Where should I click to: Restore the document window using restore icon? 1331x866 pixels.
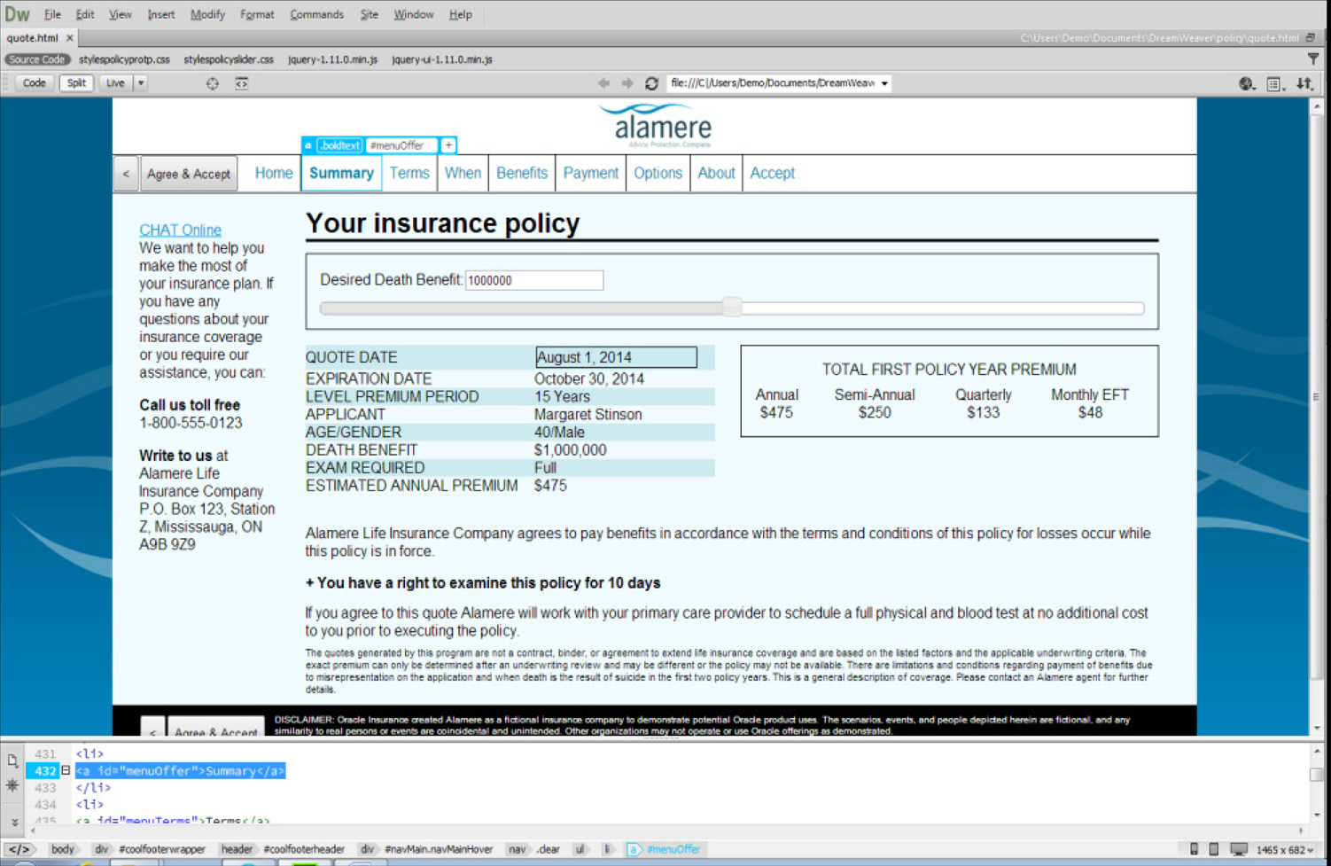click(1311, 37)
